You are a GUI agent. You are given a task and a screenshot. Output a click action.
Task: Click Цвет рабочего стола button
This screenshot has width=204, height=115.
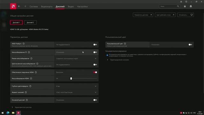coord(165,15)
